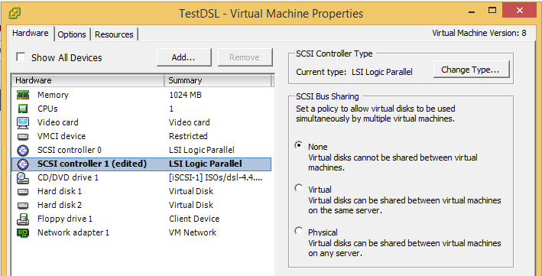Click the Network adapter 1 icon
Screen dimensions: 542x276
[23, 232]
